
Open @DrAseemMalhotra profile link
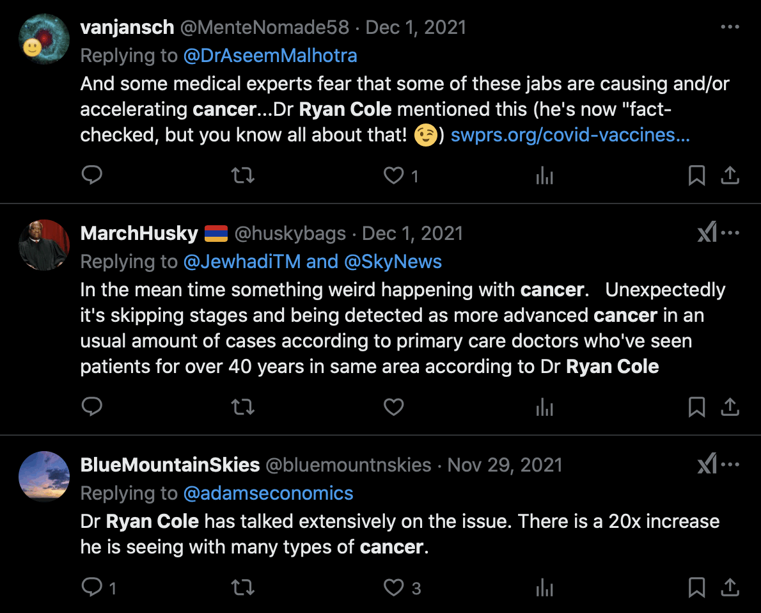(x=270, y=56)
